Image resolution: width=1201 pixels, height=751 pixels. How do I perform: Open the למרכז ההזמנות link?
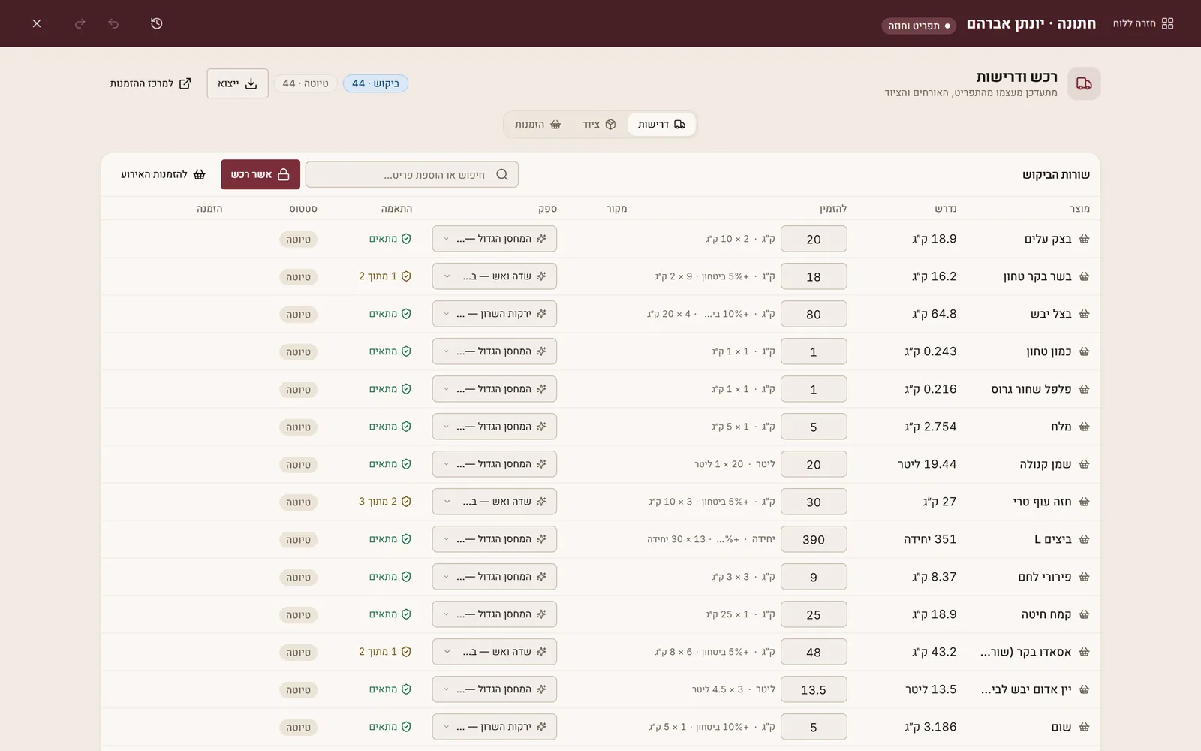click(x=150, y=83)
